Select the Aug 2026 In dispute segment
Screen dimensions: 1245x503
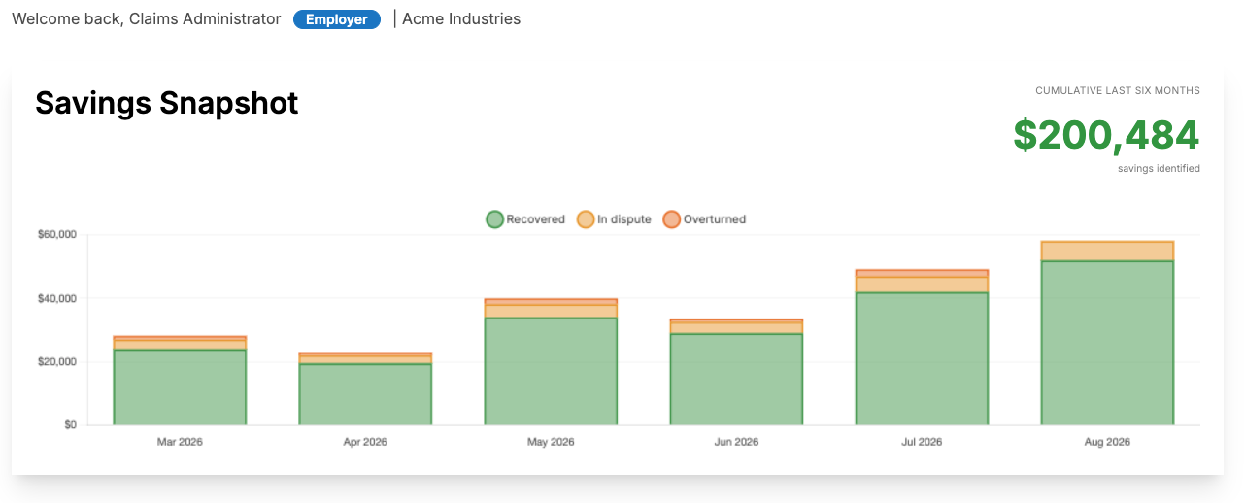pos(1107,251)
